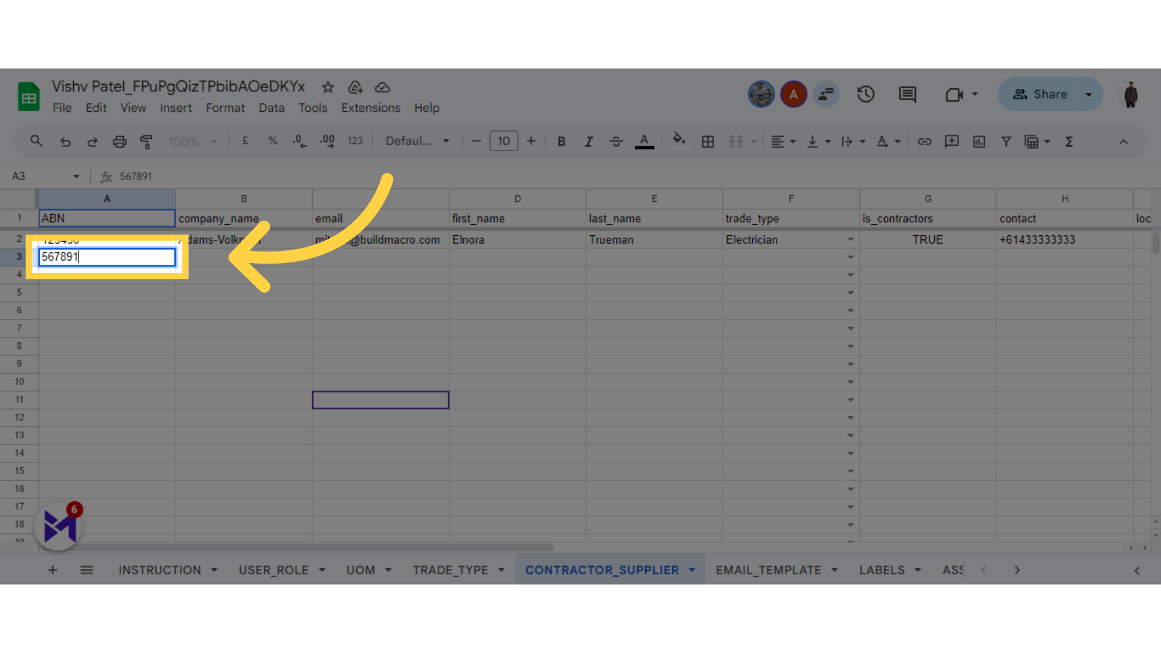Click the version history icon
Image resolution: width=1161 pixels, height=653 pixels.
866,94
